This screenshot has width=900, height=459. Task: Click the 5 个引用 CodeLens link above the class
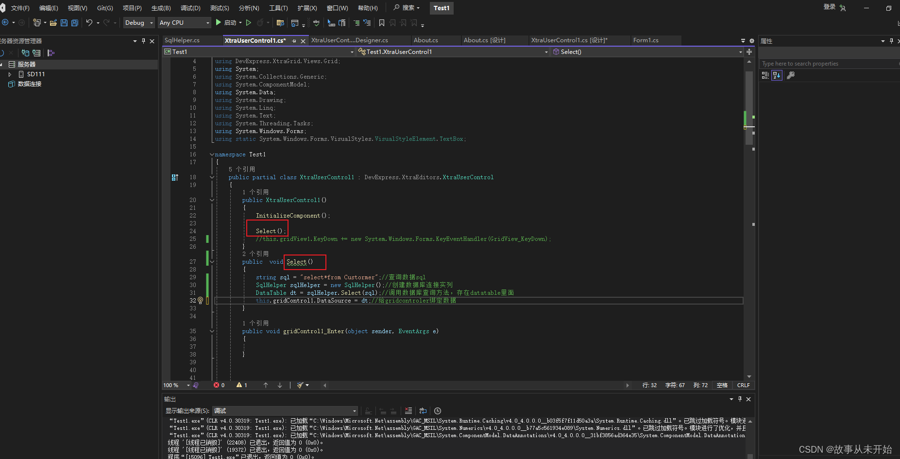coord(241,169)
